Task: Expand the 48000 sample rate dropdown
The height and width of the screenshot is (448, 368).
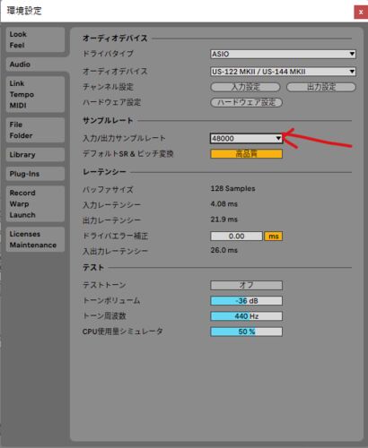Action: [246, 139]
